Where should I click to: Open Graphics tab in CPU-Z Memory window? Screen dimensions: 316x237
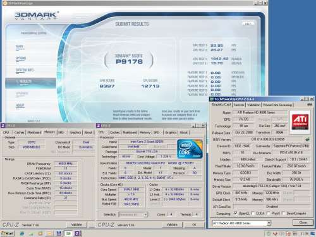[75, 133]
